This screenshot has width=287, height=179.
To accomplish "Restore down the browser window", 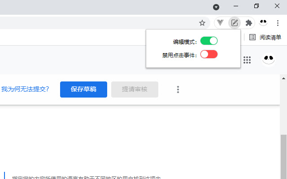I will [257, 6].
